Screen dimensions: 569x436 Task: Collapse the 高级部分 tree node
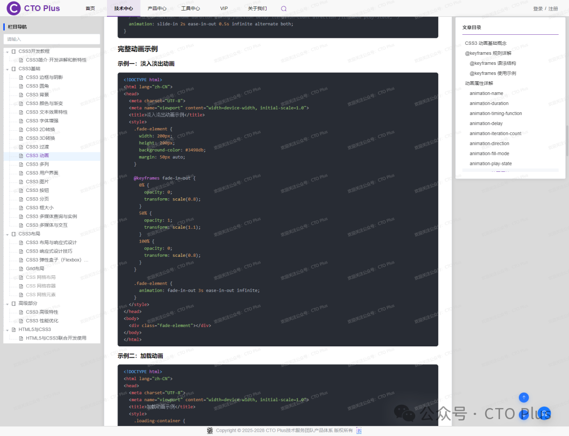7,304
